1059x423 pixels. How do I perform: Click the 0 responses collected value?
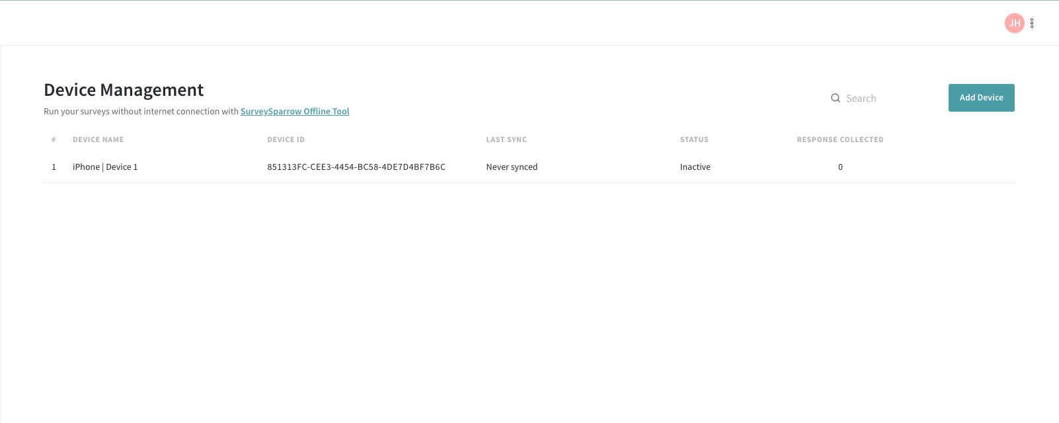click(840, 167)
